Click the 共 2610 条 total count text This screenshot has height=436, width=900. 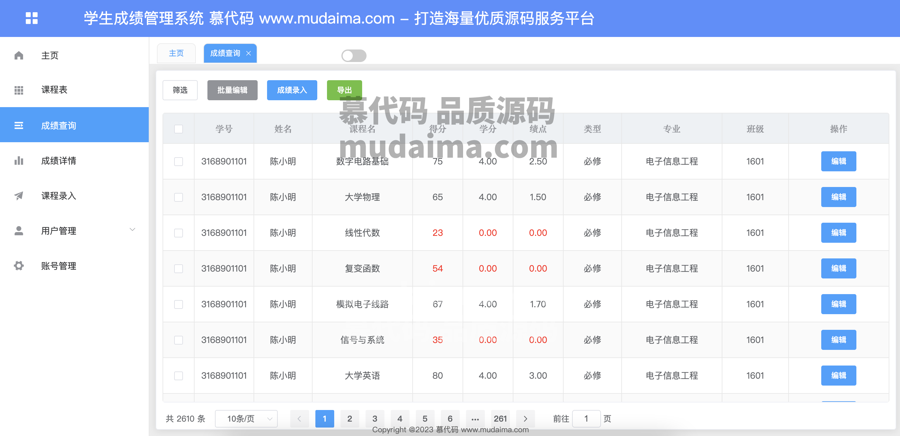tap(185, 418)
